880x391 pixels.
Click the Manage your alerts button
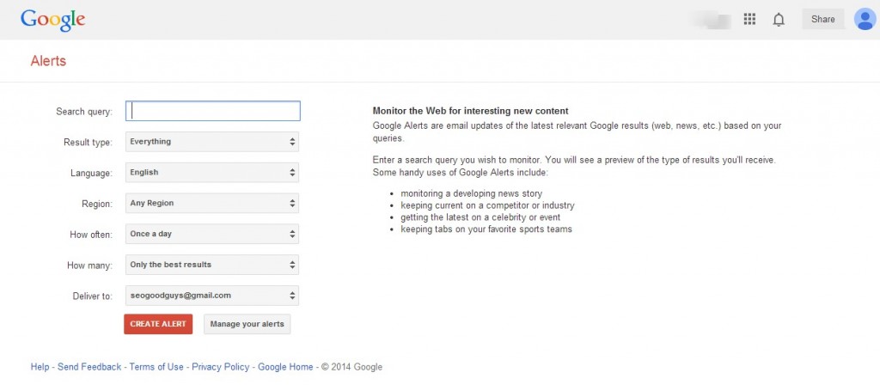[x=247, y=324]
